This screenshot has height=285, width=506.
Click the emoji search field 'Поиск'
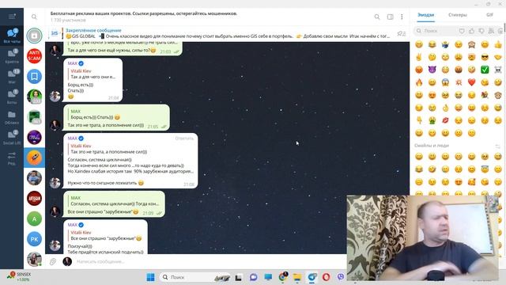(x=436, y=31)
